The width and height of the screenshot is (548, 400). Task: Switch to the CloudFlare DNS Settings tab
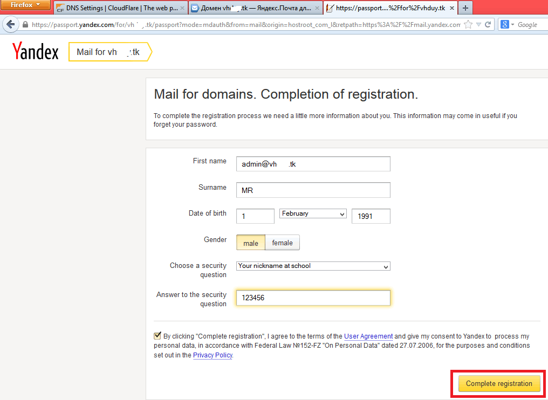pos(120,9)
